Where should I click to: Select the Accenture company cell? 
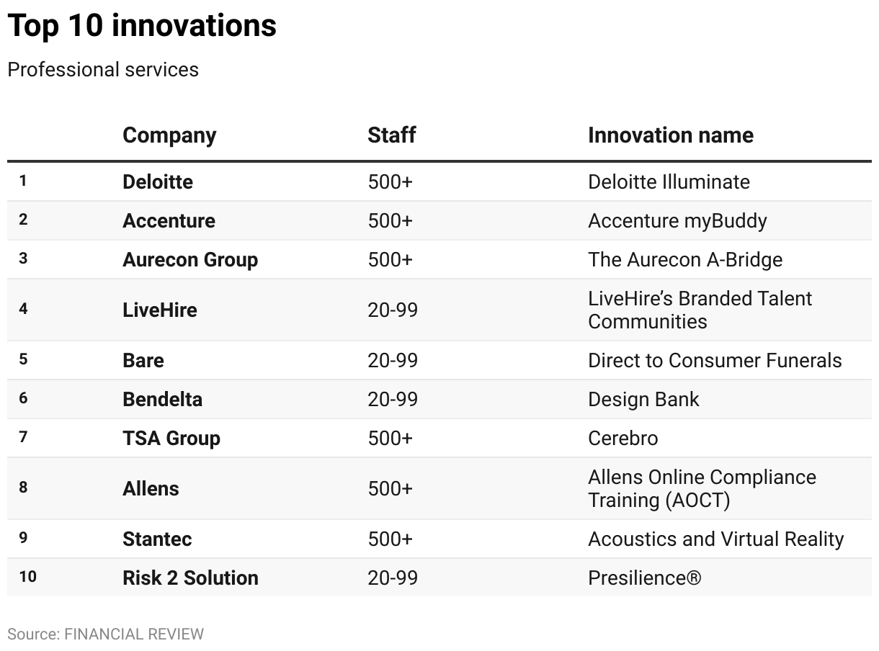click(169, 220)
